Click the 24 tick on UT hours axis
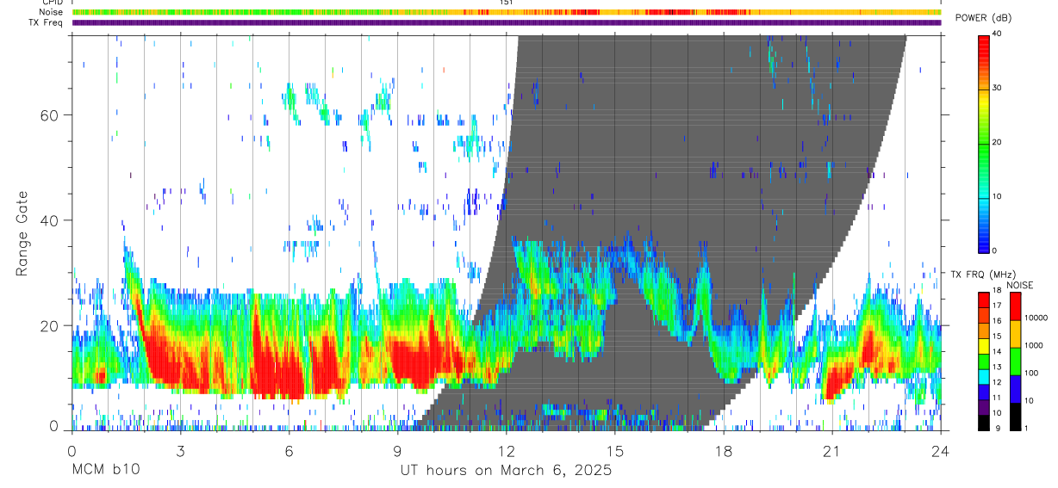The height and width of the screenshot is (488, 1058). click(x=940, y=450)
